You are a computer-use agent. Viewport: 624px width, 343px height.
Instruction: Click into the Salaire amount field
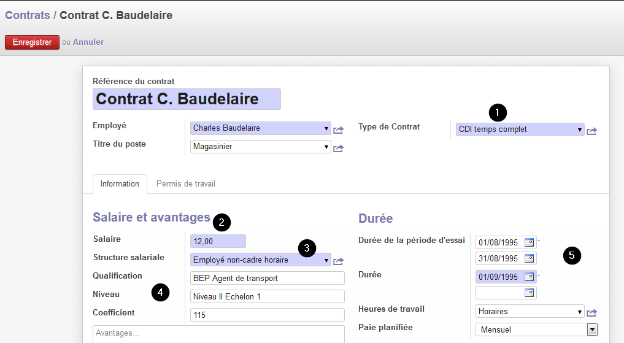coord(218,241)
